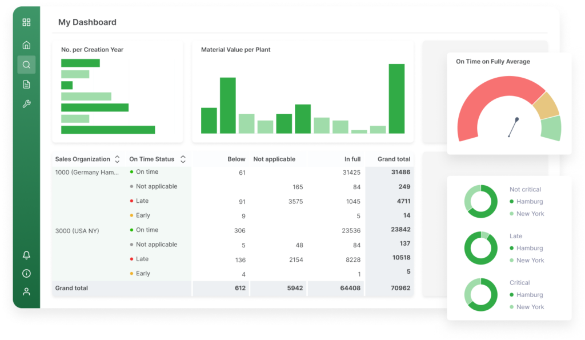585x340 pixels.
Task: Open the Search icon in sidebar
Action: pyautogui.click(x=26, y=65)
